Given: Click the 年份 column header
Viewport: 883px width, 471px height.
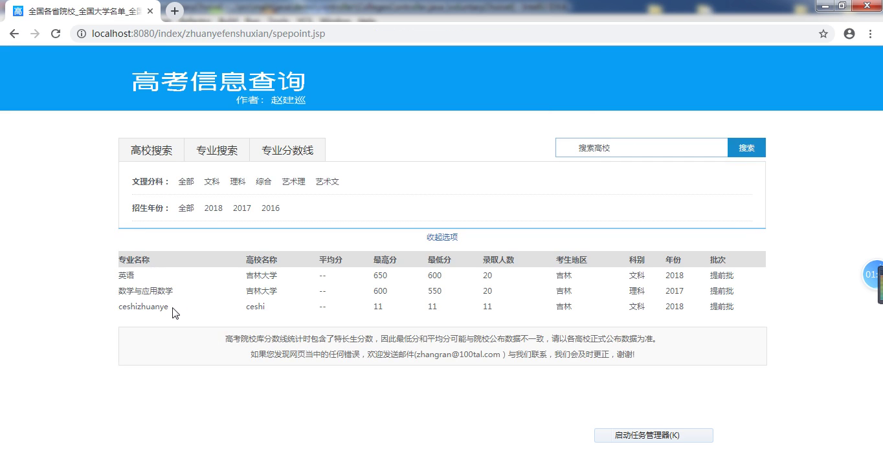Looking at the screenshot, I should (x=673, y=260).
